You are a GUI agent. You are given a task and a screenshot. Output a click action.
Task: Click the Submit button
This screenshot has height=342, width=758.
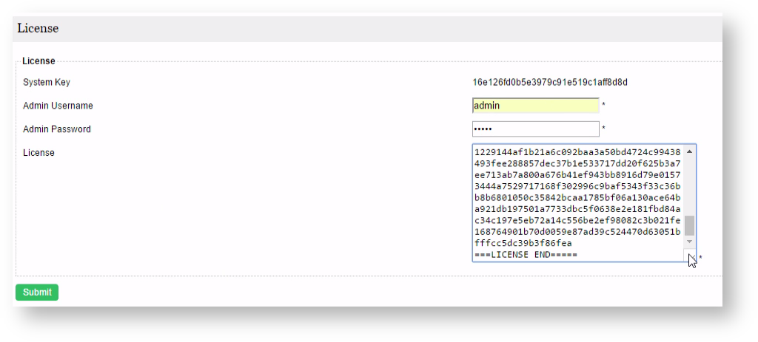37,293
